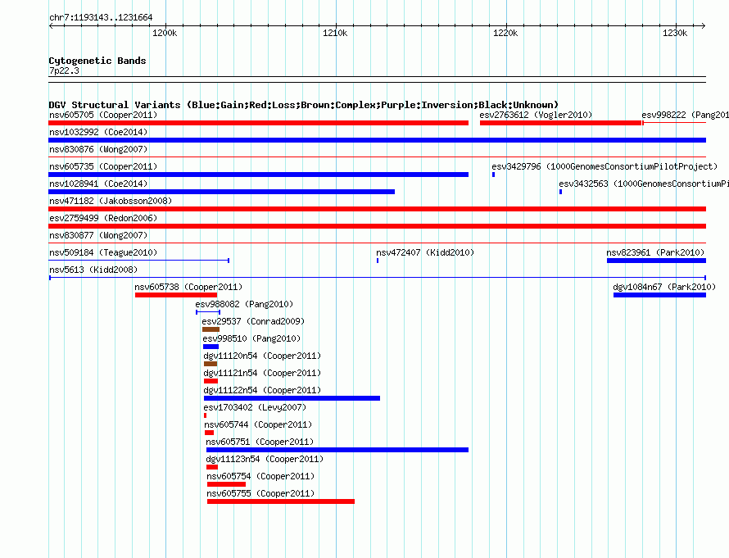Select the small esv3432563 blue marker
Screen dimensions: 729x558
coord(561,192)
